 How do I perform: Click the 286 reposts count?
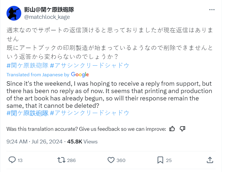71,161
